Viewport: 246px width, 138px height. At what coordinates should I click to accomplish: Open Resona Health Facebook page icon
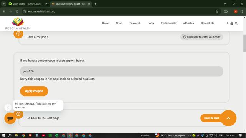coord(227,23)
